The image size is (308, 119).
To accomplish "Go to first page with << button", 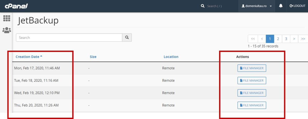I will [x=253, y=39].
